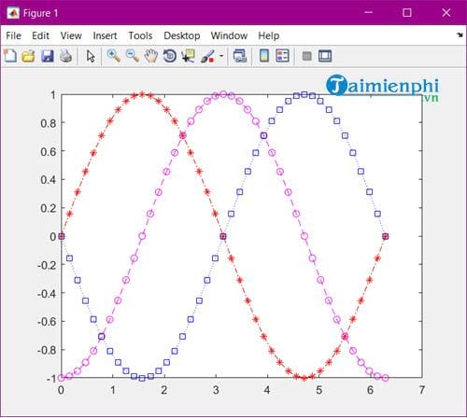Image resolution: width=467 pixels, height=418 pixels.
Task: Print the figure with printer icon
Action: pos(66,56)
